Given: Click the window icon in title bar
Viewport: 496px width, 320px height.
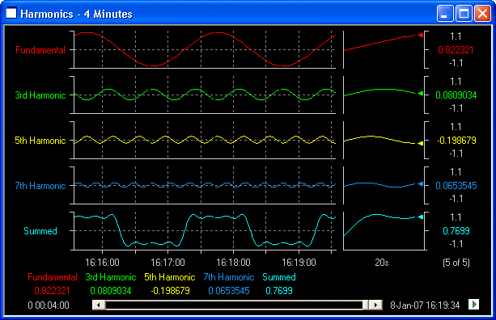Looking at the screenshot, I should click(11, 13).
